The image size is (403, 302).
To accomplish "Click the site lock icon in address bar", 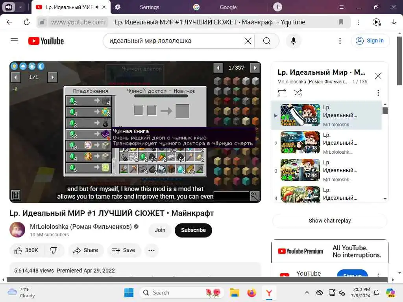I will (x=43, y=22).
